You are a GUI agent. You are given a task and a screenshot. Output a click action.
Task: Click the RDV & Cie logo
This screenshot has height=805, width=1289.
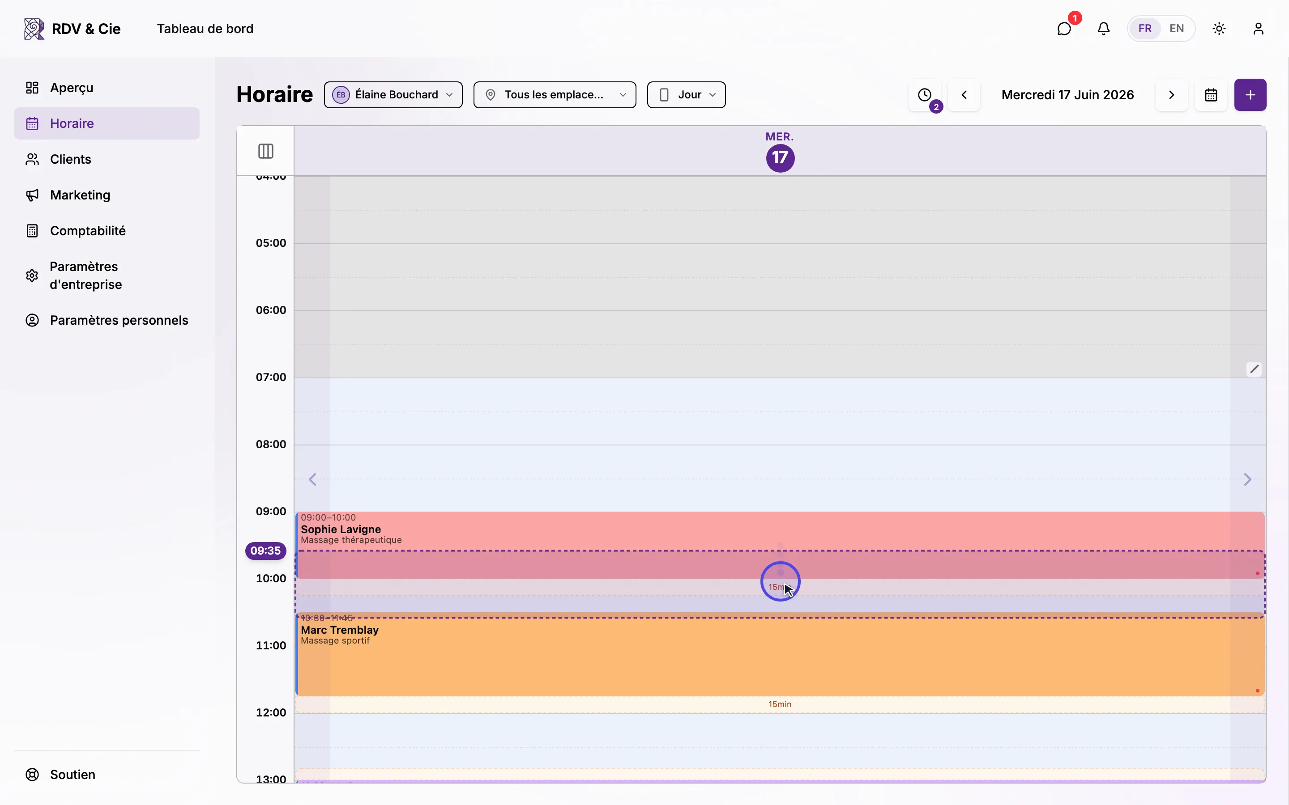pyautogui.click(x=73, y=29)
